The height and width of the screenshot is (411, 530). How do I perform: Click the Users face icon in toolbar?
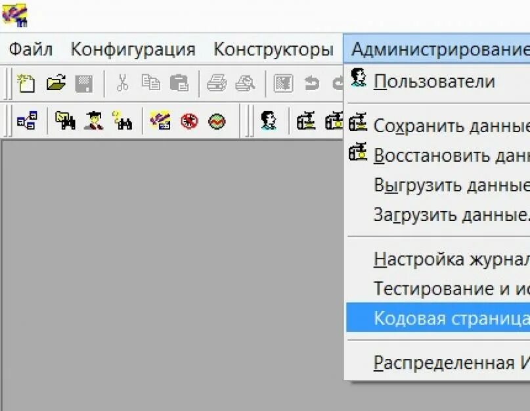coord(269,120)
